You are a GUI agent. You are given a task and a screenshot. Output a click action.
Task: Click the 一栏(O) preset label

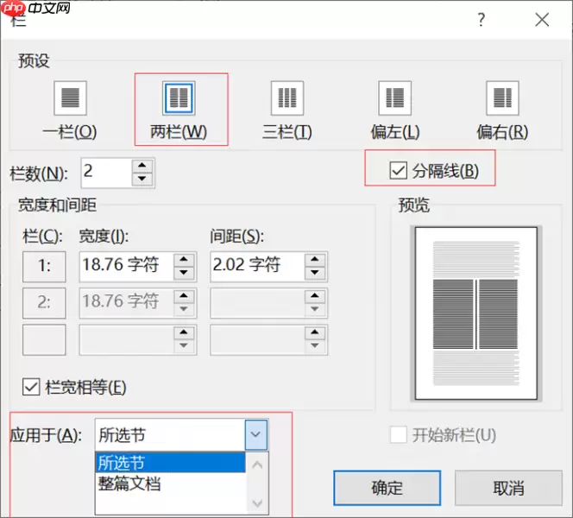coord(70,131)
